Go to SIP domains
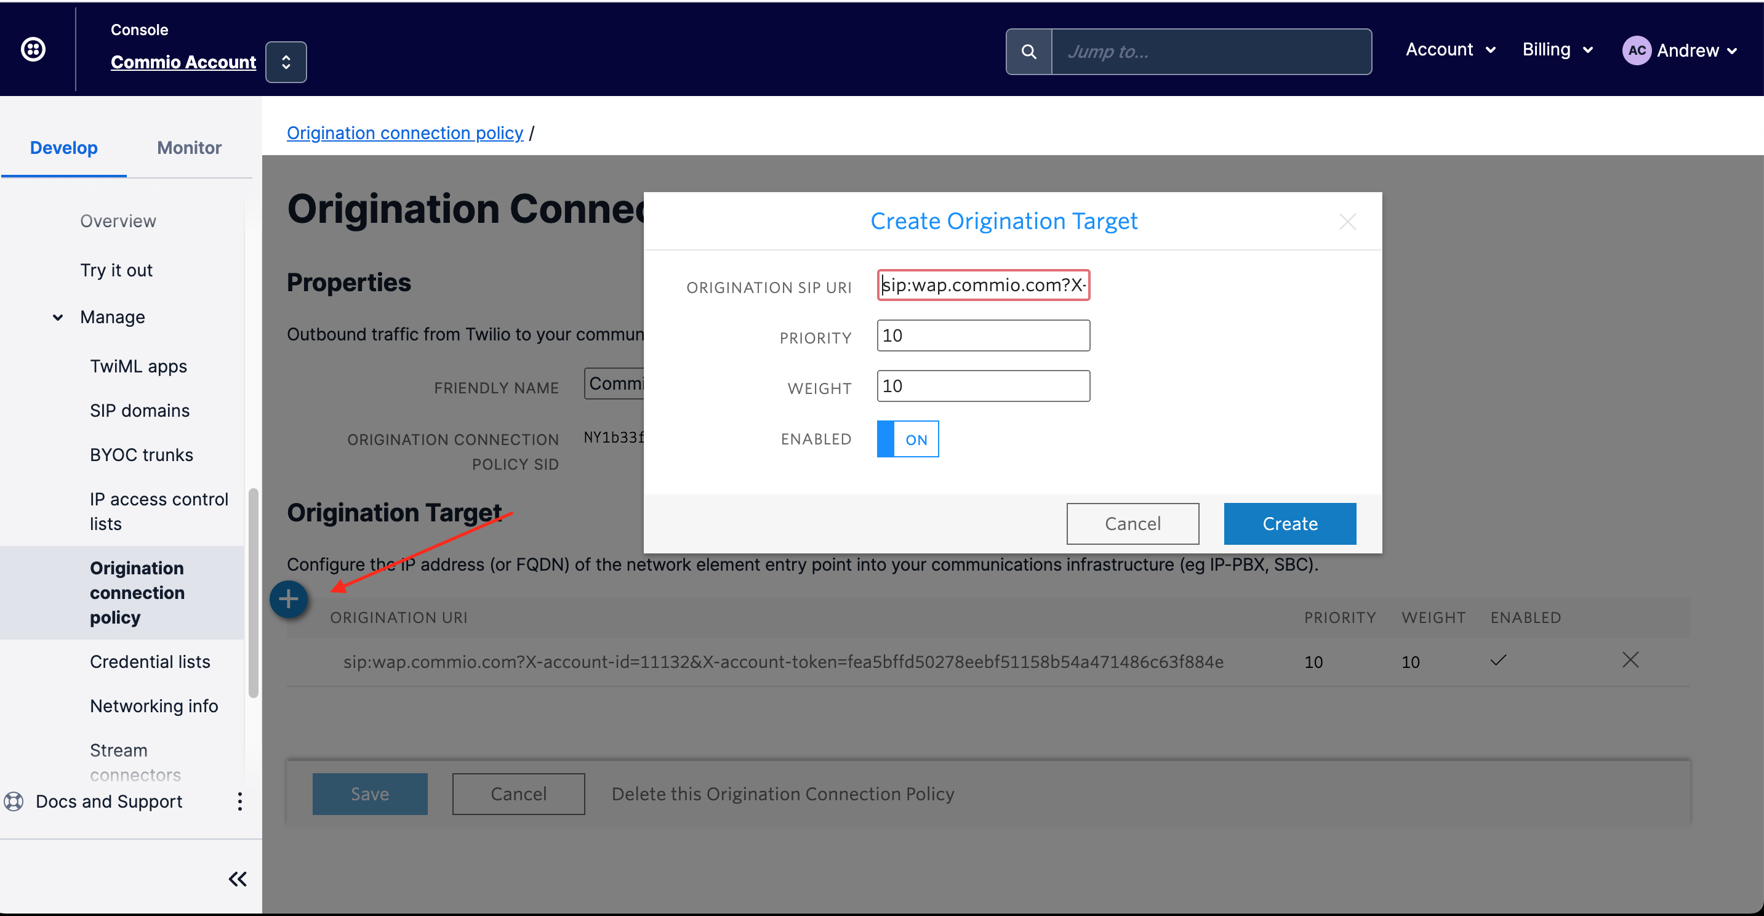 pyautogui.click(x=140, y=411)
